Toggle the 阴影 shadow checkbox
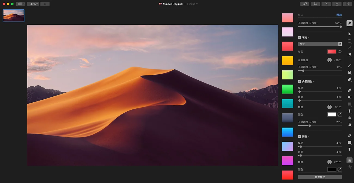The image size is (354, 183). (299, 136)
